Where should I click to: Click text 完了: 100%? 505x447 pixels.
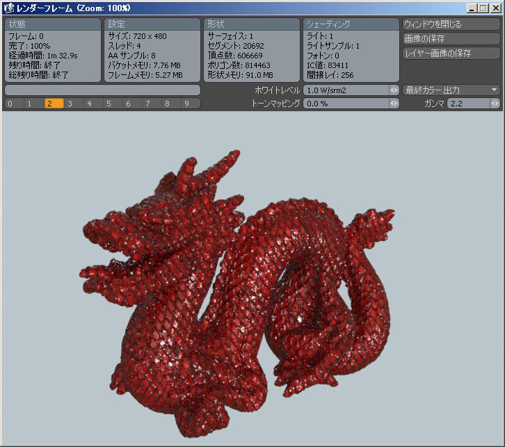29,46
